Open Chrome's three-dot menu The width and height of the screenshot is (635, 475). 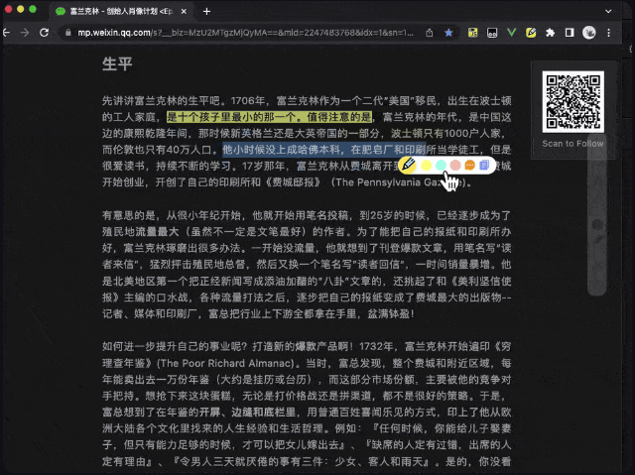click(x=611, y=33)
